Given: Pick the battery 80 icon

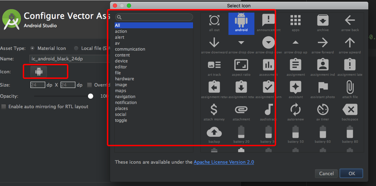Looking at the screenshot, I should point(350,132).
